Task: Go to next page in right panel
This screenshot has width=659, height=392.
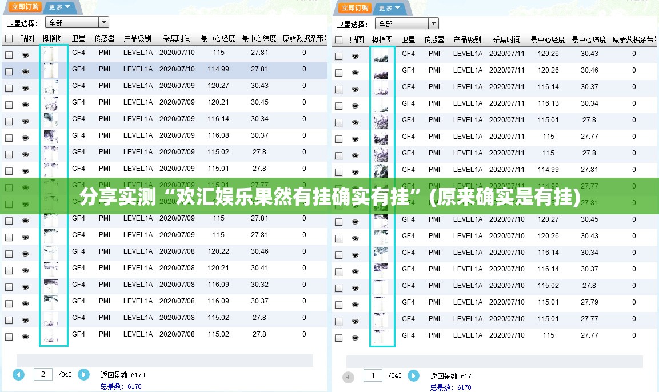Action: (x=413, y=375)
